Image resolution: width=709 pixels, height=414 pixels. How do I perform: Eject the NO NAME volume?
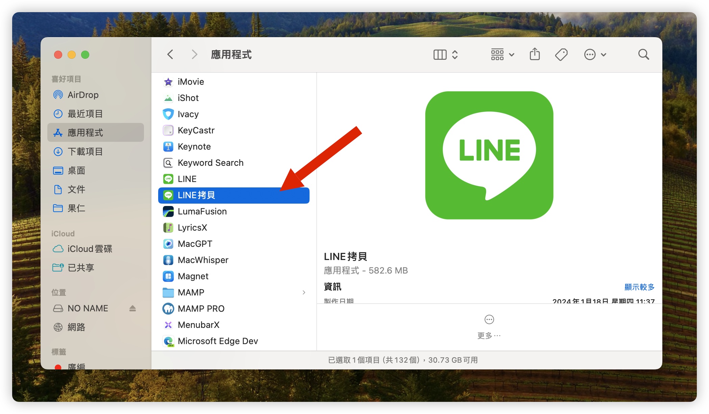[x=132, y=308]
